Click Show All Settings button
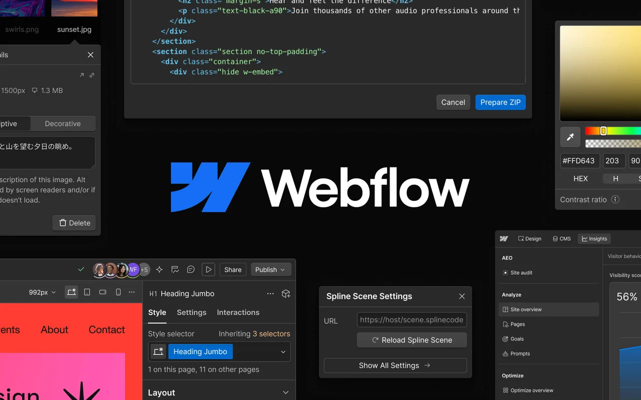This screenshot has height=400, width=641. click(395, 365)
